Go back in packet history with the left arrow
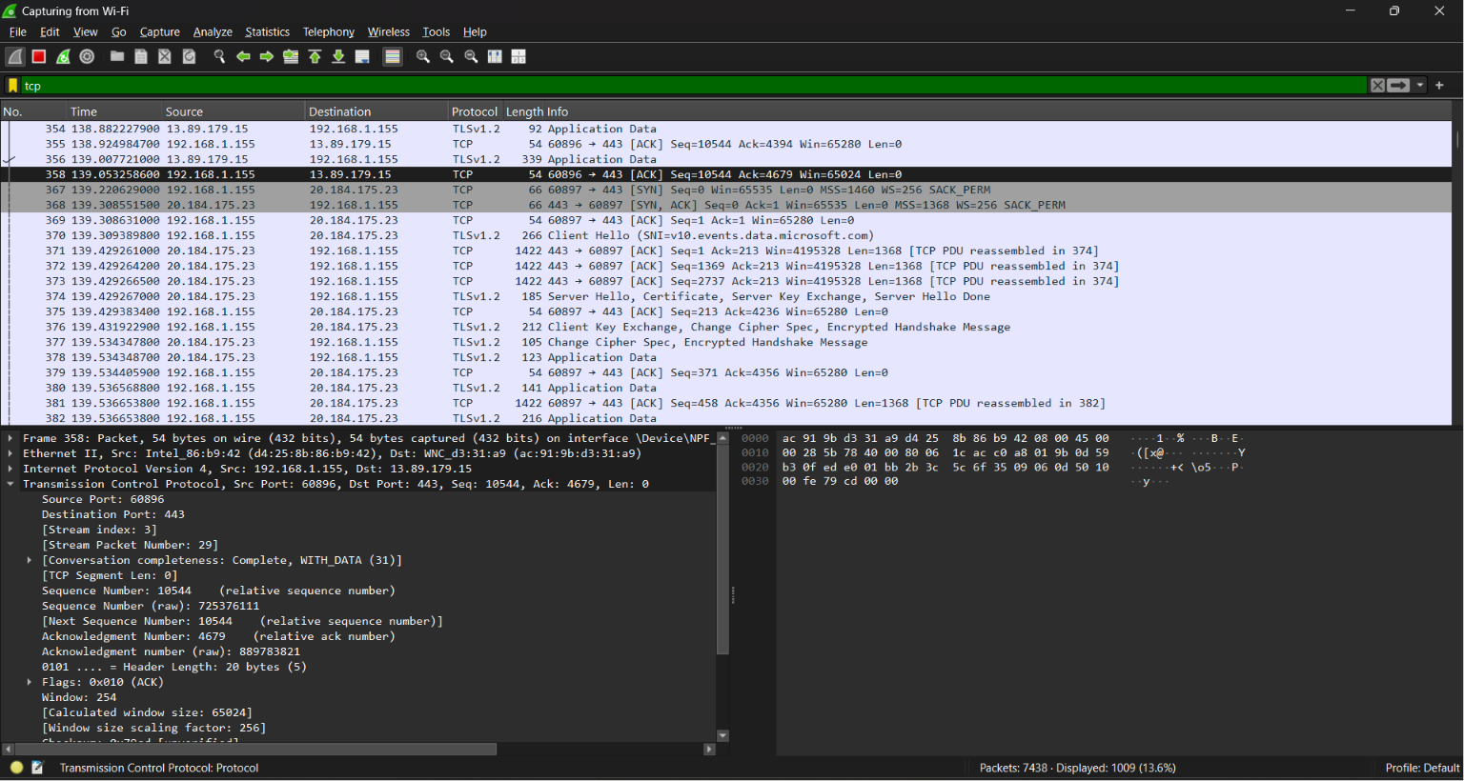Viewport: 1464px width, 781px height. click(x=243, y=57)
